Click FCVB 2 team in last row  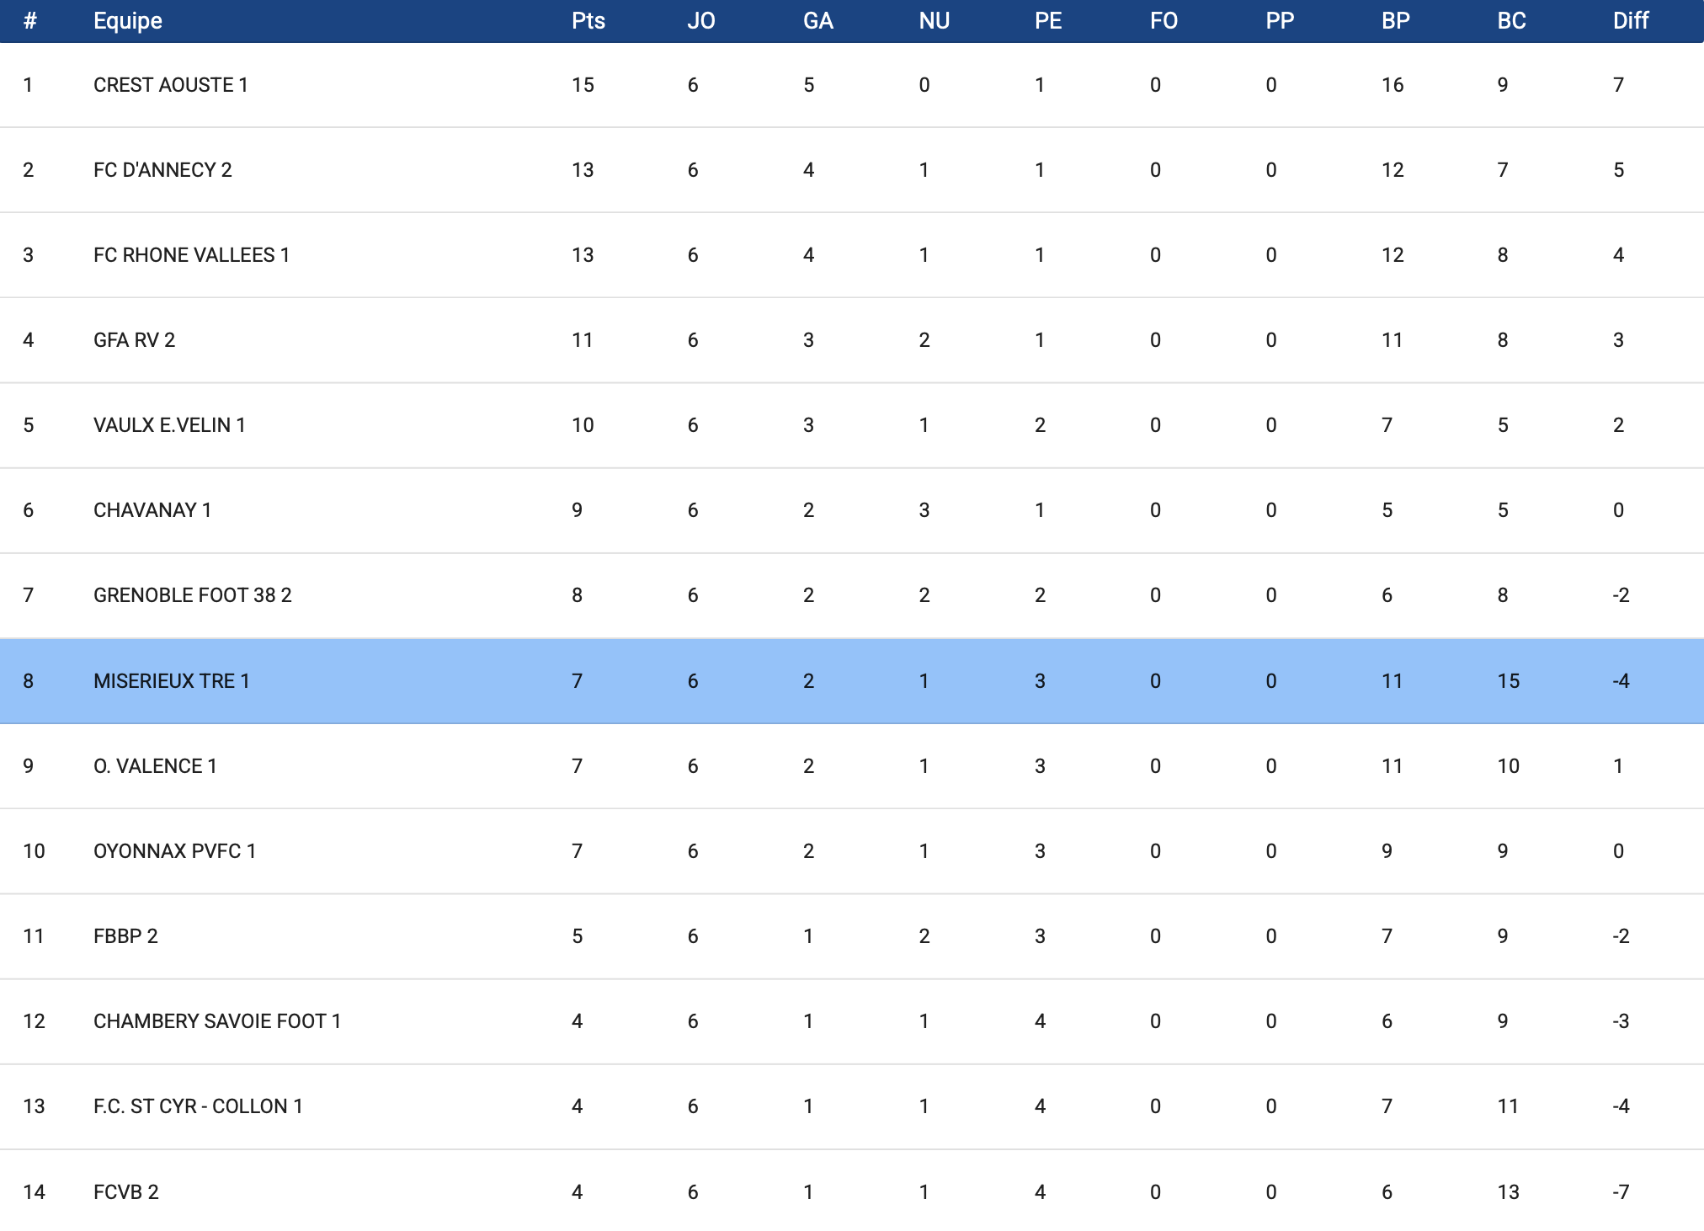coord(126,1192)
